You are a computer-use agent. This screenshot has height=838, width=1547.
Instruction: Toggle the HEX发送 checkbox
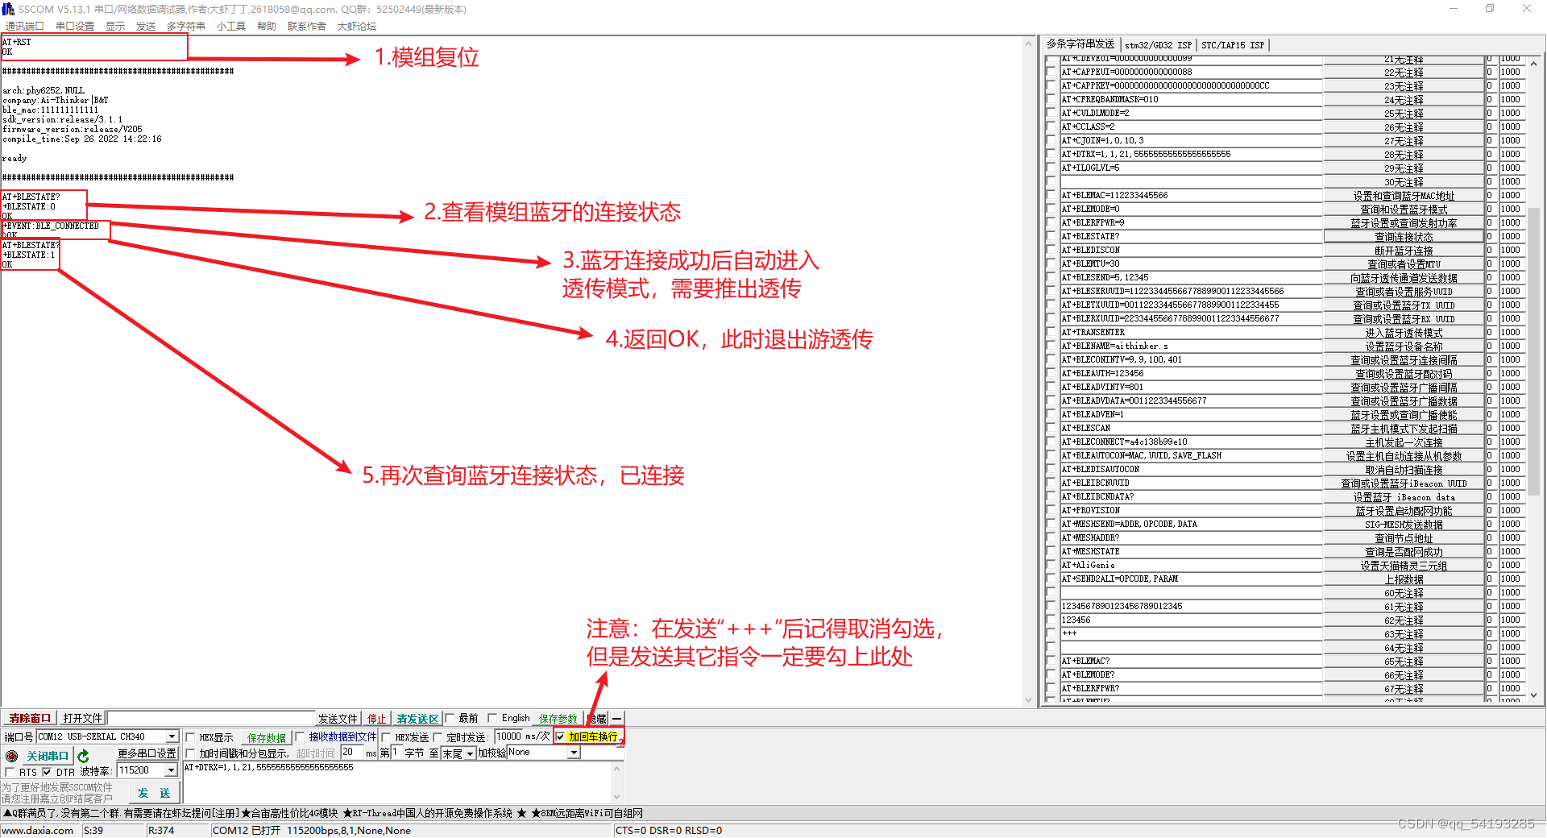(x=386, y=737)
